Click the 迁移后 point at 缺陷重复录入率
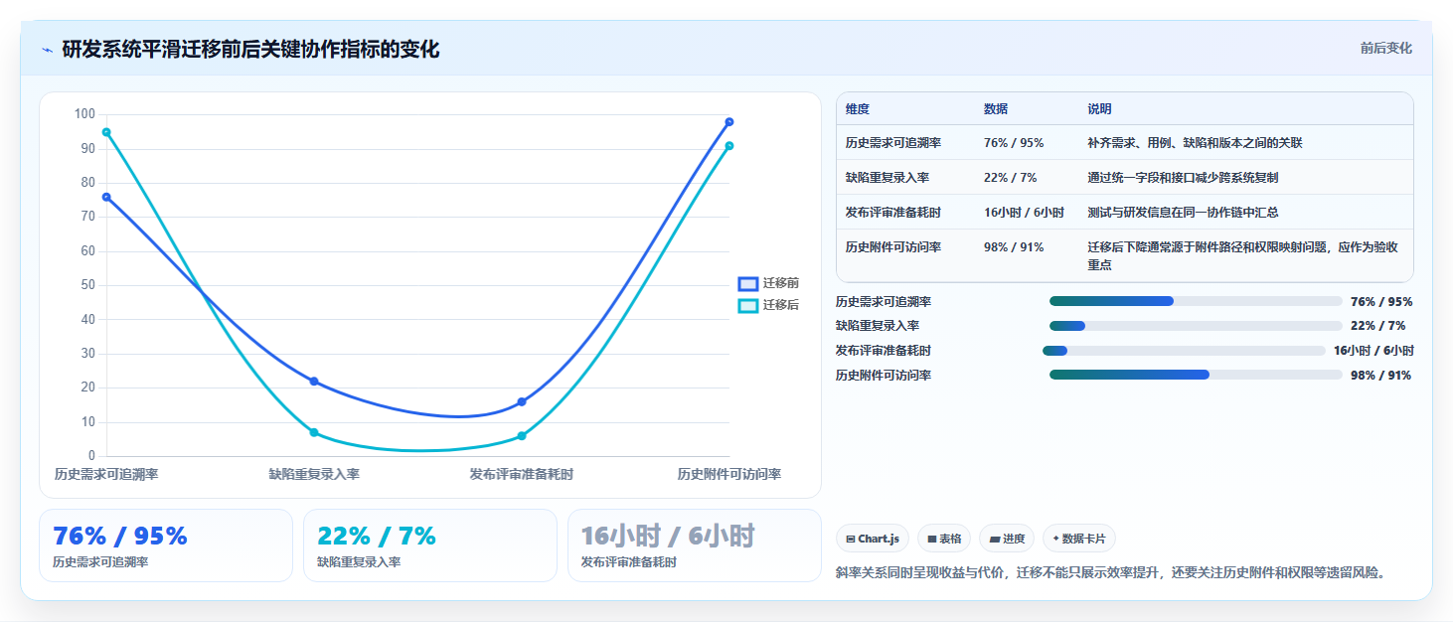Viewport: 1453px width, 622px height. pyautogui.click(x=314, y=432)
